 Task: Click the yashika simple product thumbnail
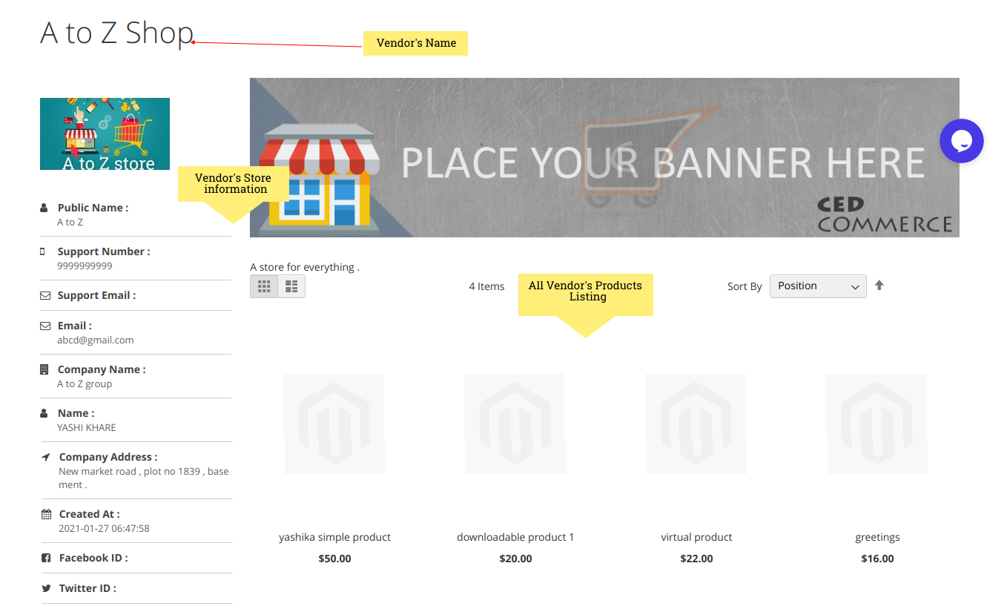[x=334, y=424]
